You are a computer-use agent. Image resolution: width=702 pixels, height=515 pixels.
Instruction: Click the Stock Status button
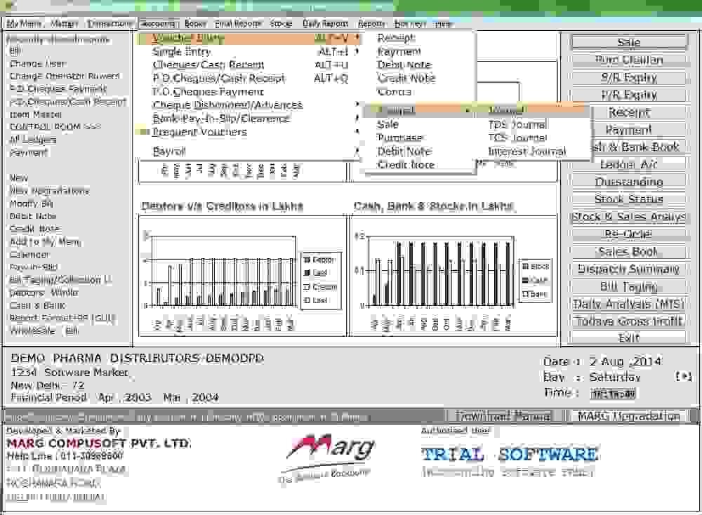click(629, 199)
